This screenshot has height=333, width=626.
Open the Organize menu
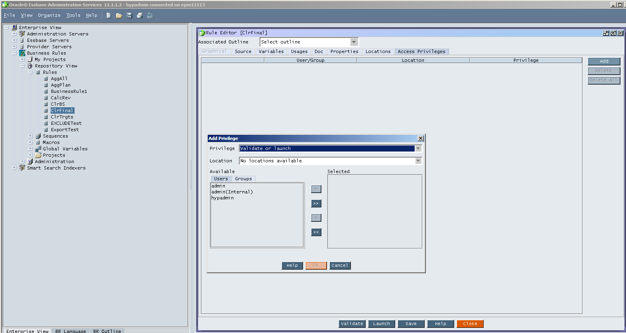pyautogui.click(x=49, y=15)
